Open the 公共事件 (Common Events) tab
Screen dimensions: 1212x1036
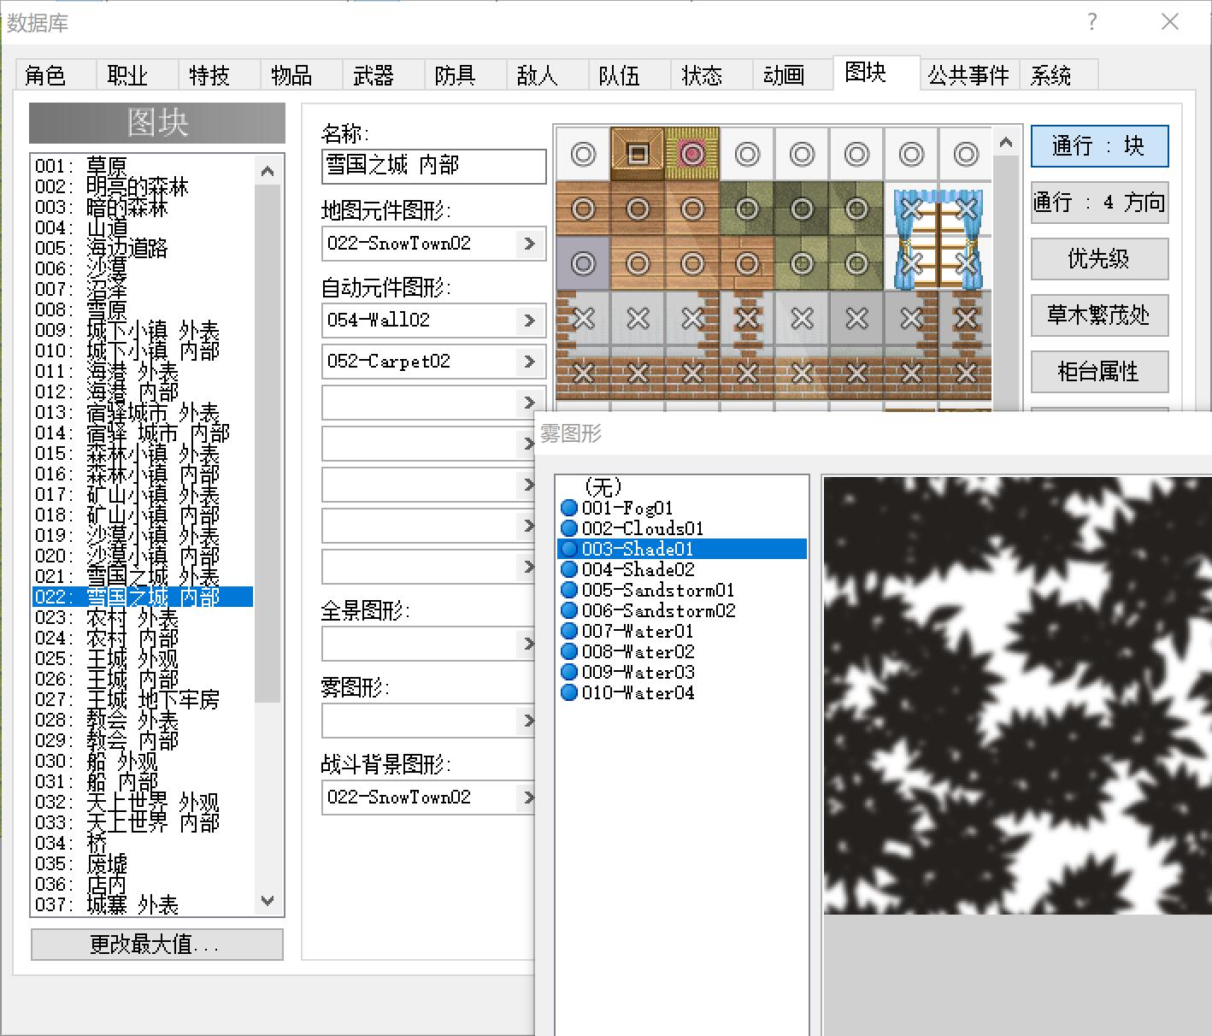[968, 75]
